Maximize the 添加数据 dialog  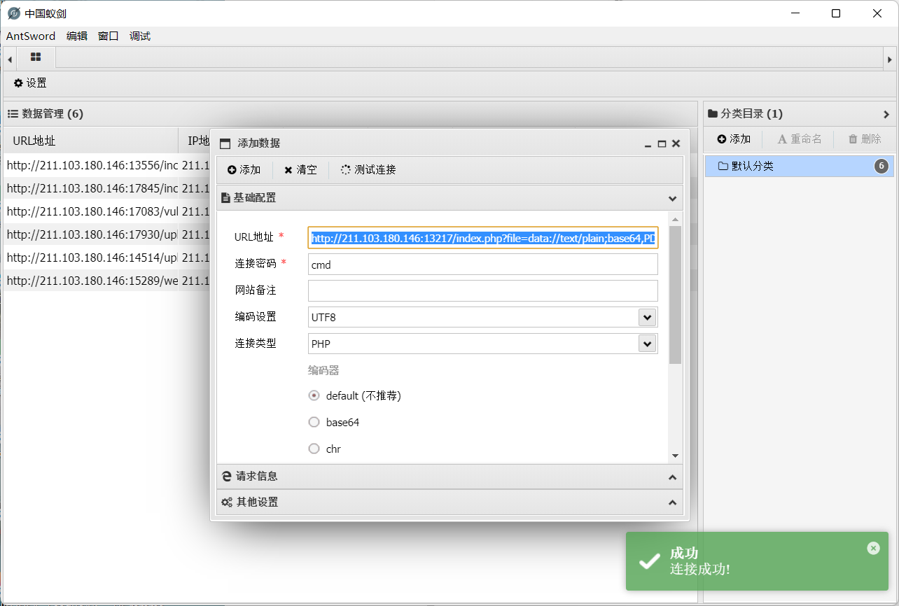[x=662, y=143]
